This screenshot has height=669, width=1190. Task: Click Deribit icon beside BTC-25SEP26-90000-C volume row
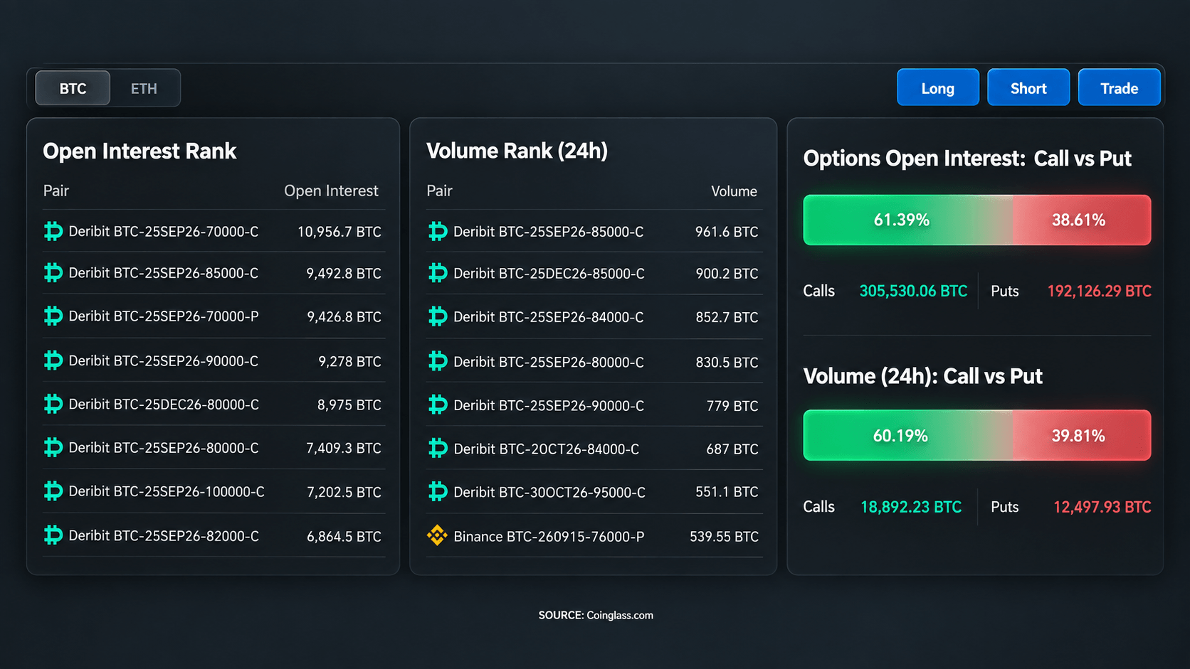438,405
